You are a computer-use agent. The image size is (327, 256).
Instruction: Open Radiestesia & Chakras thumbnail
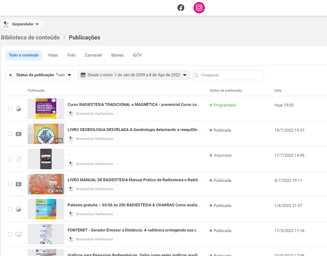click(x=46, y=209)
